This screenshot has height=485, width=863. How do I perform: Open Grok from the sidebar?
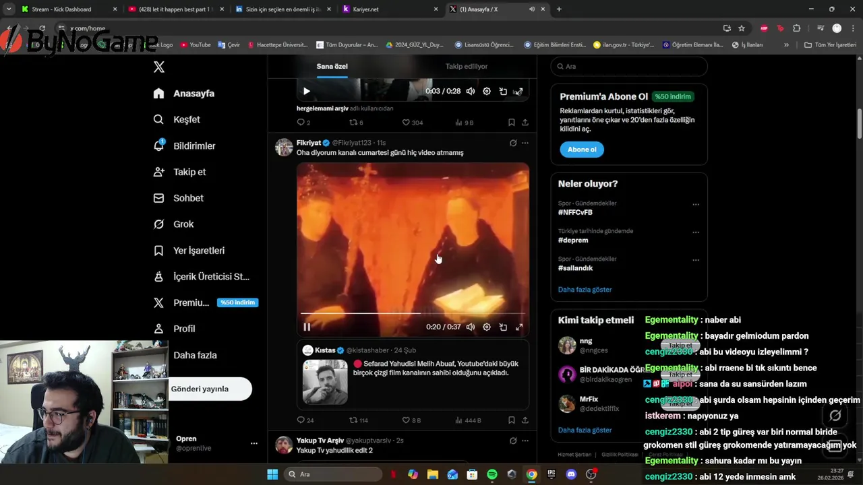pos(173,224)
